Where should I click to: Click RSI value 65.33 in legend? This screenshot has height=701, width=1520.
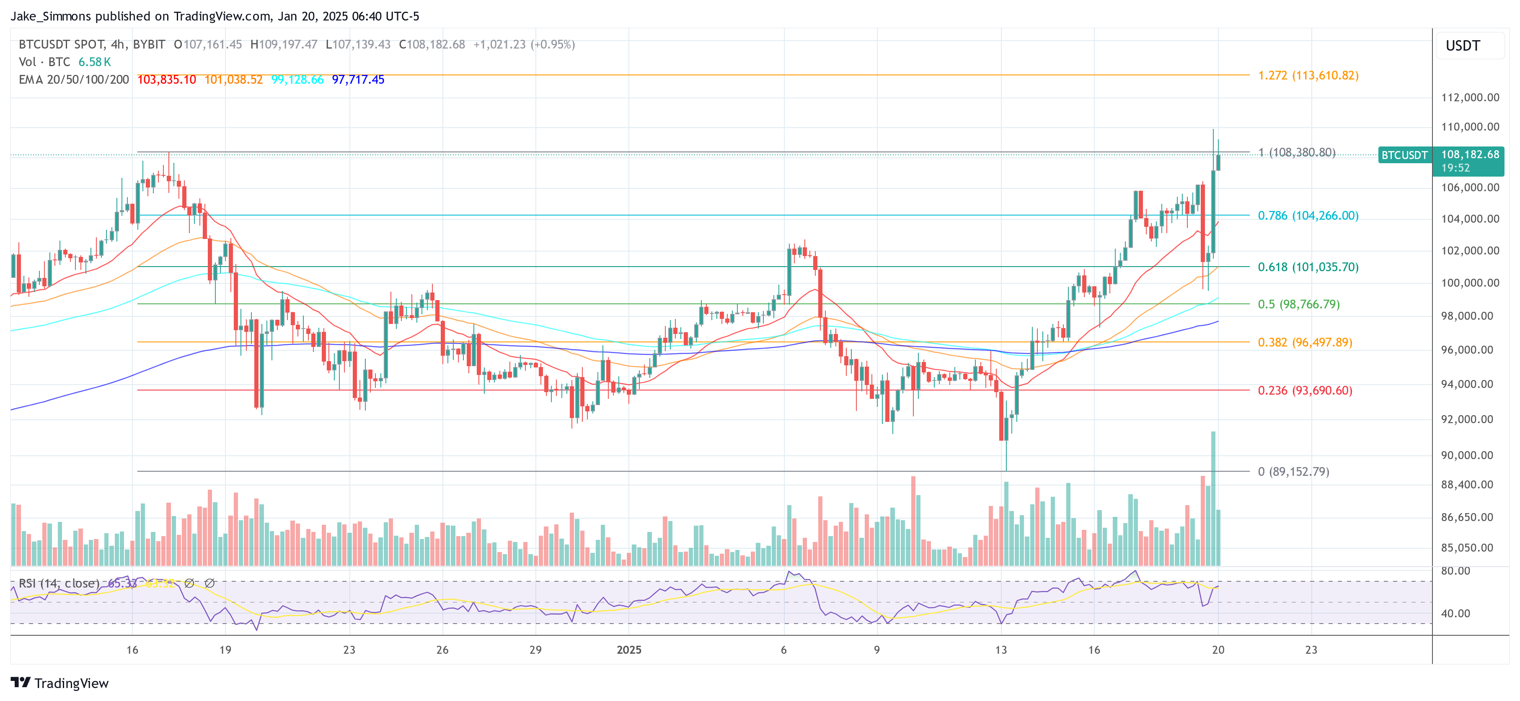(122, 583)
